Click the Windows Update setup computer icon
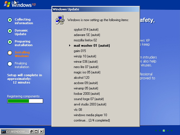 click(x=59, y=20)
